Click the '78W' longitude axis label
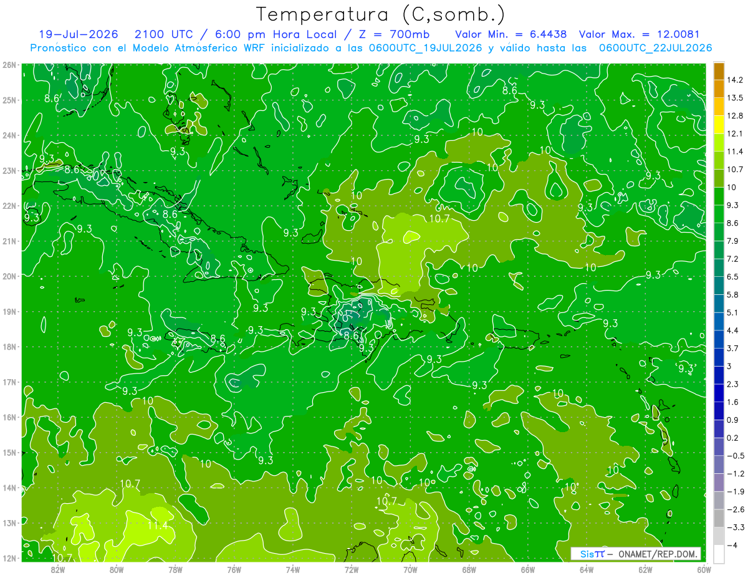Viewport: 748px width, 578px height. point(175,569)
